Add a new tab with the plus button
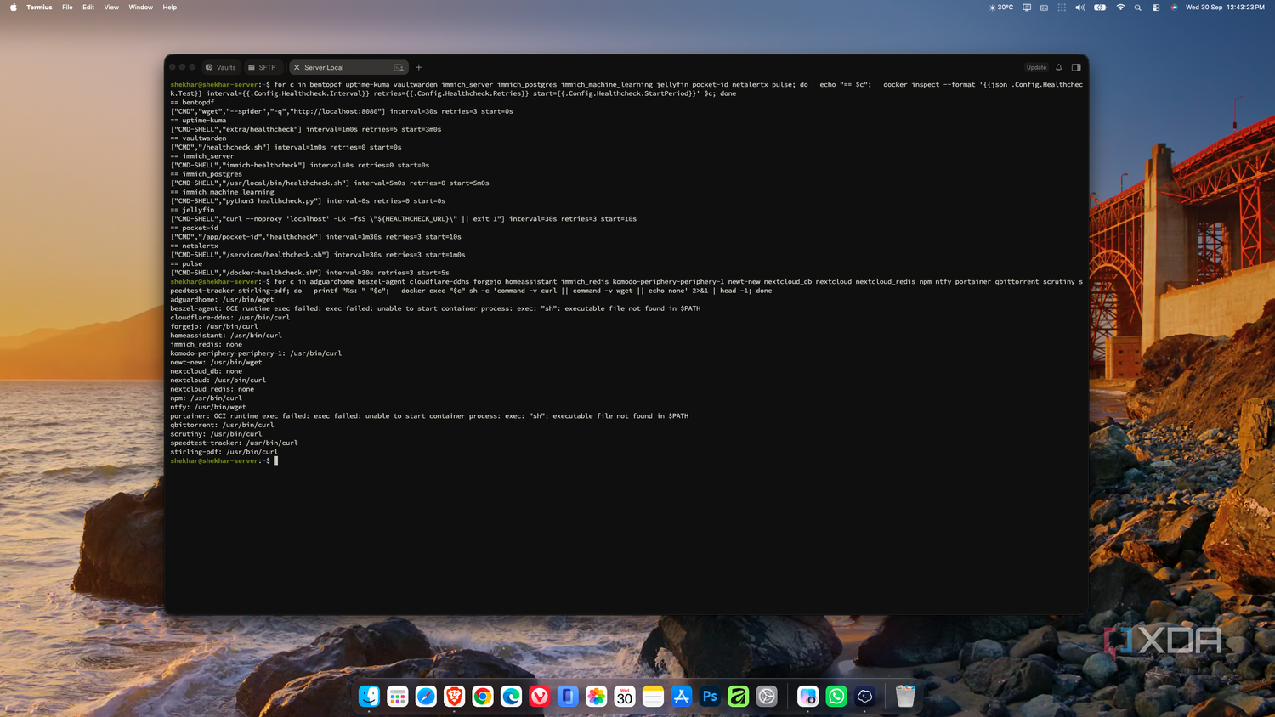Viewport: 1275px width, 717px height. pyautogui.click(x=418, y=67)
